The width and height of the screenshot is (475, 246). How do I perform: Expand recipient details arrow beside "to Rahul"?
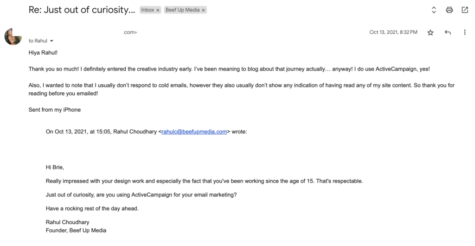tap(51, 41)
